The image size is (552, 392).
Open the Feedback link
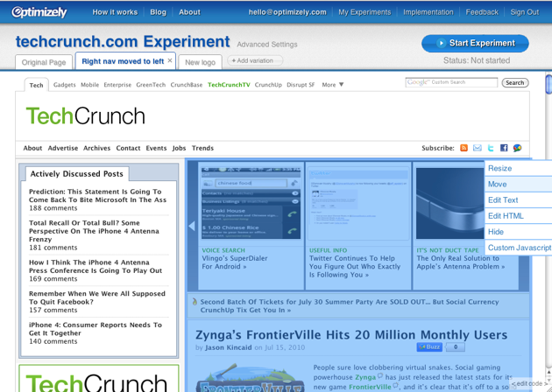(482, 12)
